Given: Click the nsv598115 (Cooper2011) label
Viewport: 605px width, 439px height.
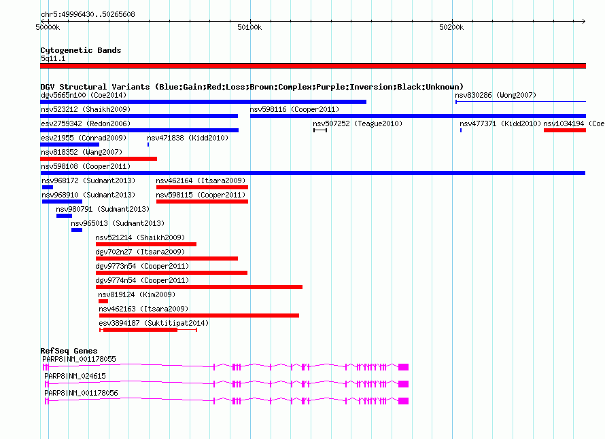Looking at the screenshot, I should click(201, 195).
